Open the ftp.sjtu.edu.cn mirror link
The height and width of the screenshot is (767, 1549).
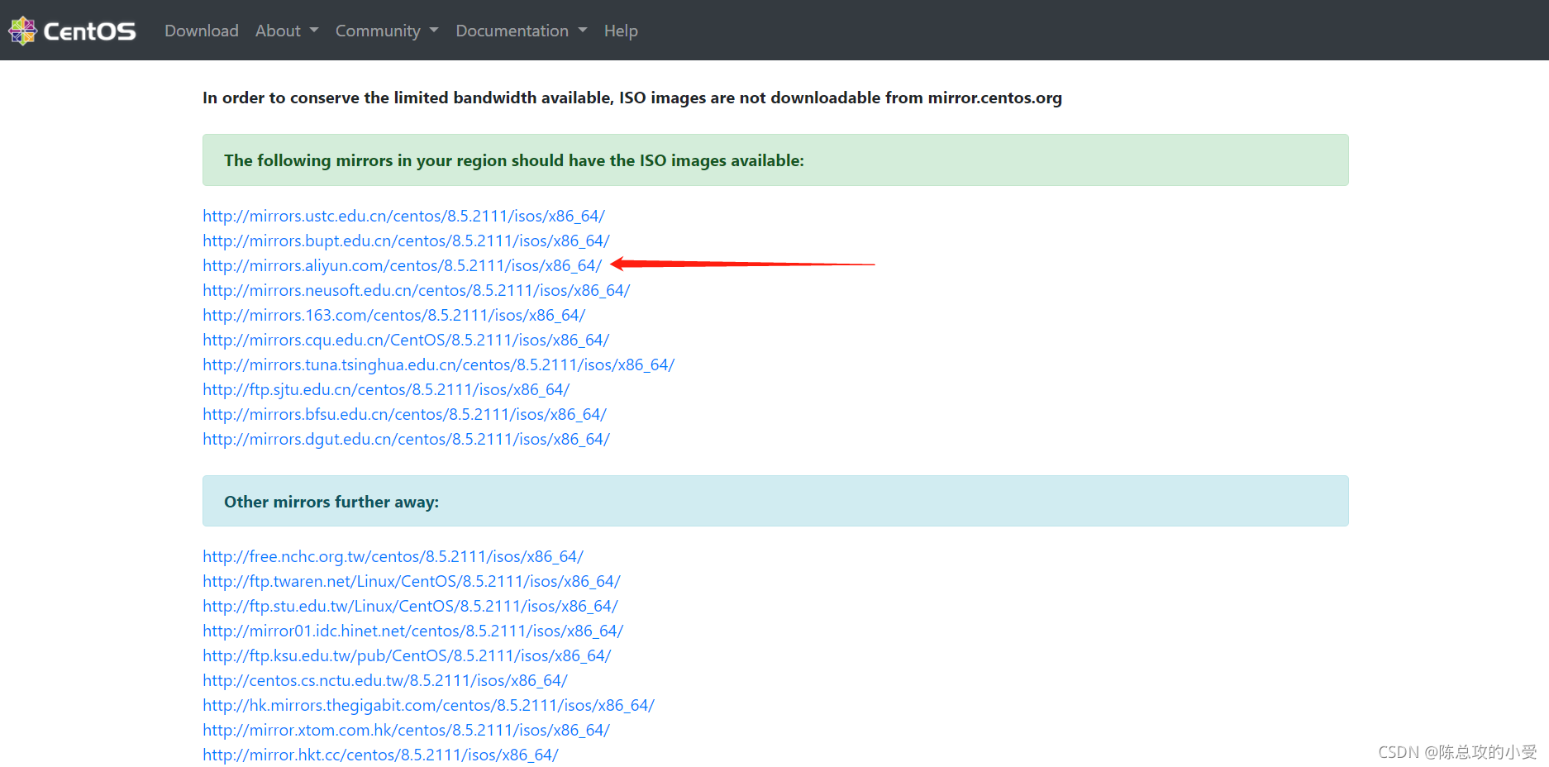tap(386, 389)
